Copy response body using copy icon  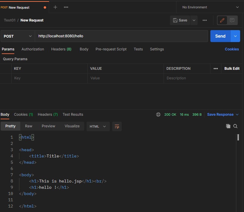[x=228, y=126]
